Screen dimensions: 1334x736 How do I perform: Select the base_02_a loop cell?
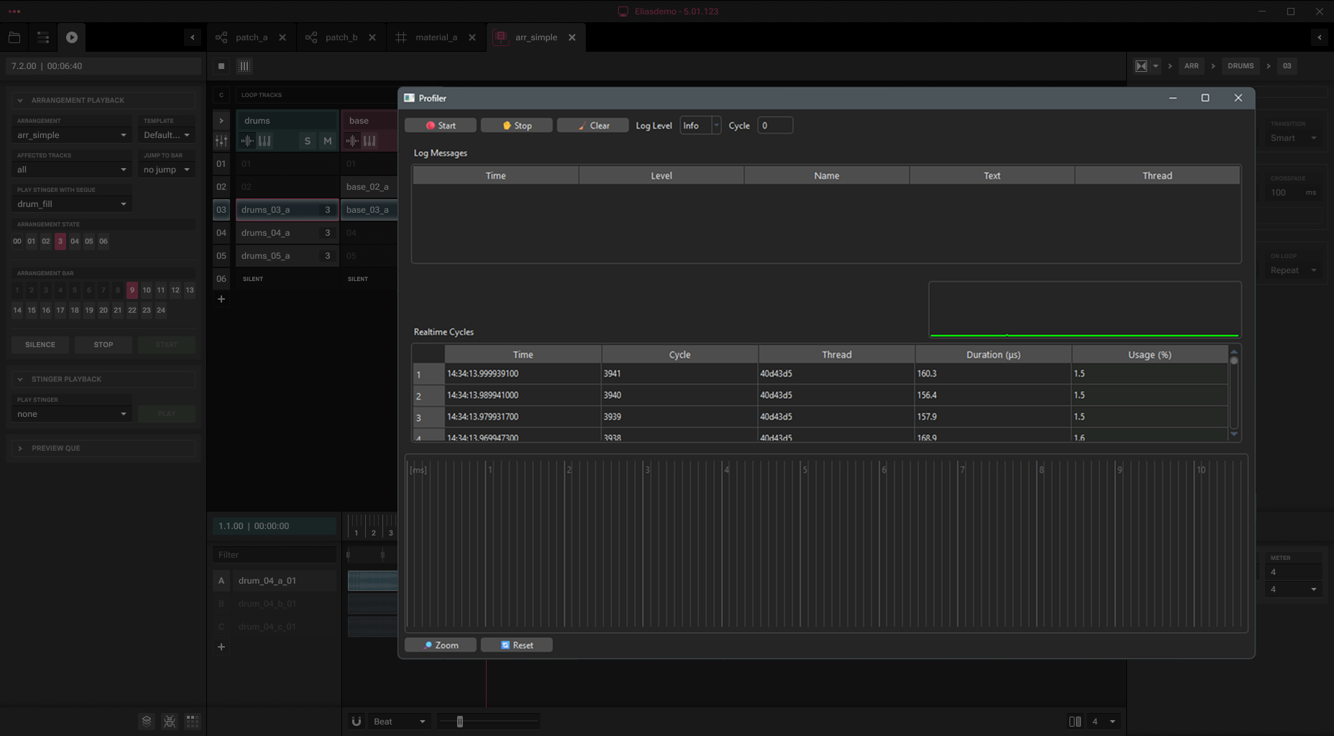pos(369,187)
